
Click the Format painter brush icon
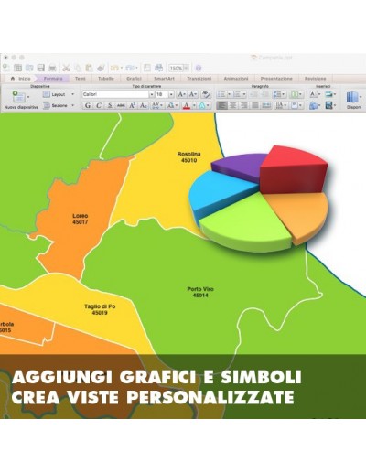point(101,68)
